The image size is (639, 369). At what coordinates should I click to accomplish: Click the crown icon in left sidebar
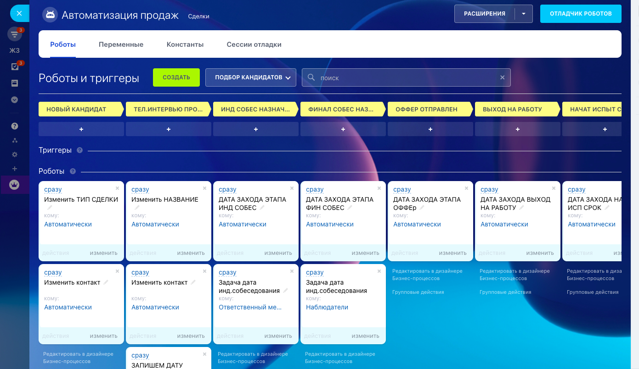[15, 185]
